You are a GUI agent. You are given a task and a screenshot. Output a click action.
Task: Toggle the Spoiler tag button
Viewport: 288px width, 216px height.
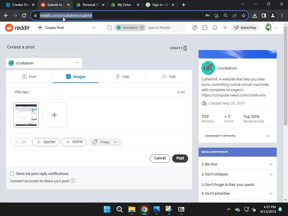[46, 142]
